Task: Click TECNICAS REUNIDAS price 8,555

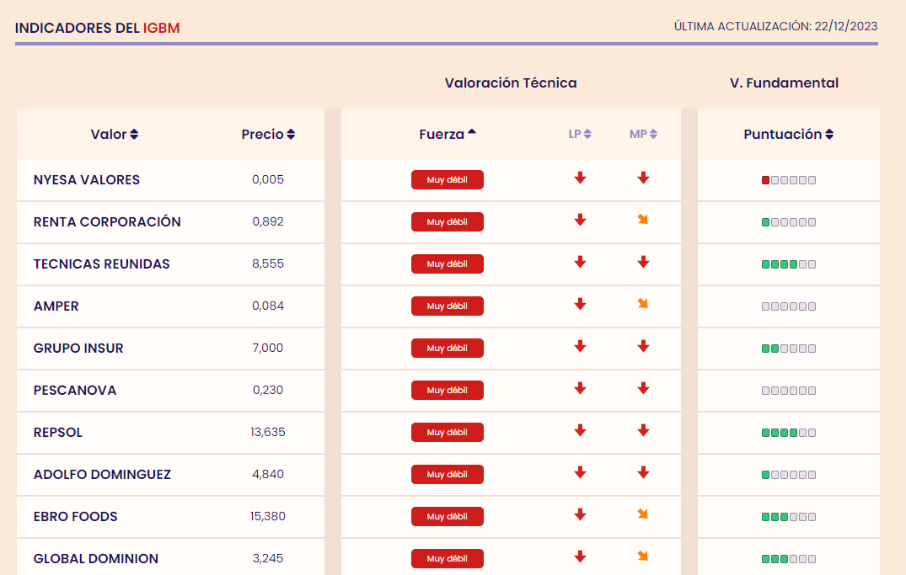Action: pos(268,264)
